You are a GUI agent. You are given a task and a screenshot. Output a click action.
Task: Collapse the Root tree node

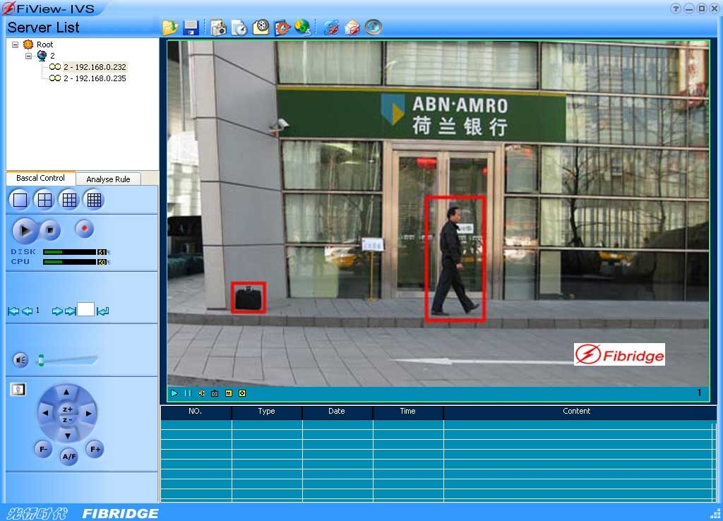[x=16, y=44]
